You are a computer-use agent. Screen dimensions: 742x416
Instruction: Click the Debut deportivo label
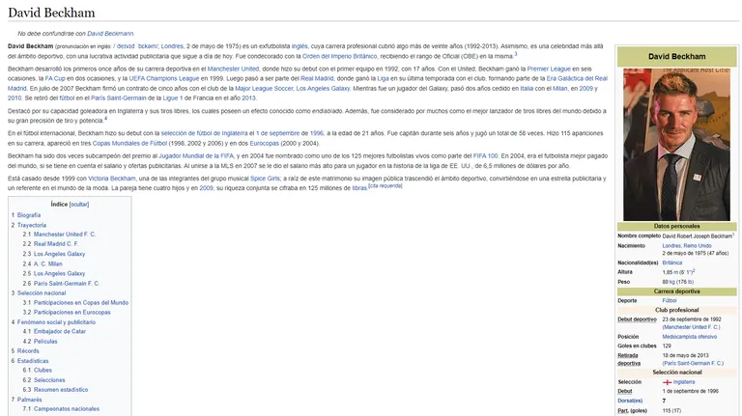(637, 319)
